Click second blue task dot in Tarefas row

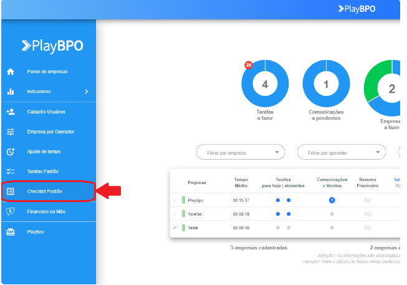point(289,214)
